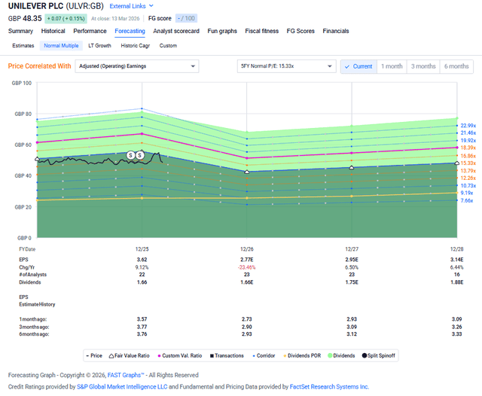Click the 12/27 dividend value 1.75E
This screenshot has width=482, height=396.
tap(352, 282)
